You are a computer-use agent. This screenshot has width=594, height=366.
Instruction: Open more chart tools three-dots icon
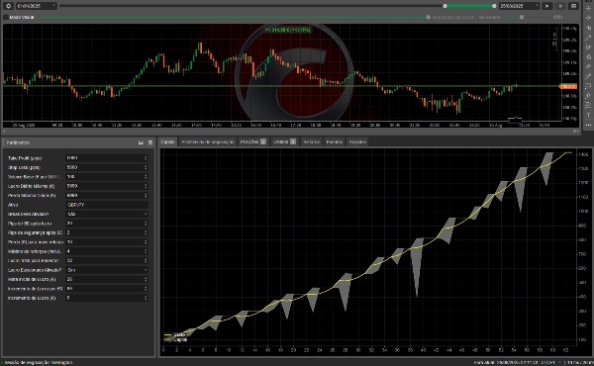(588, 125)
